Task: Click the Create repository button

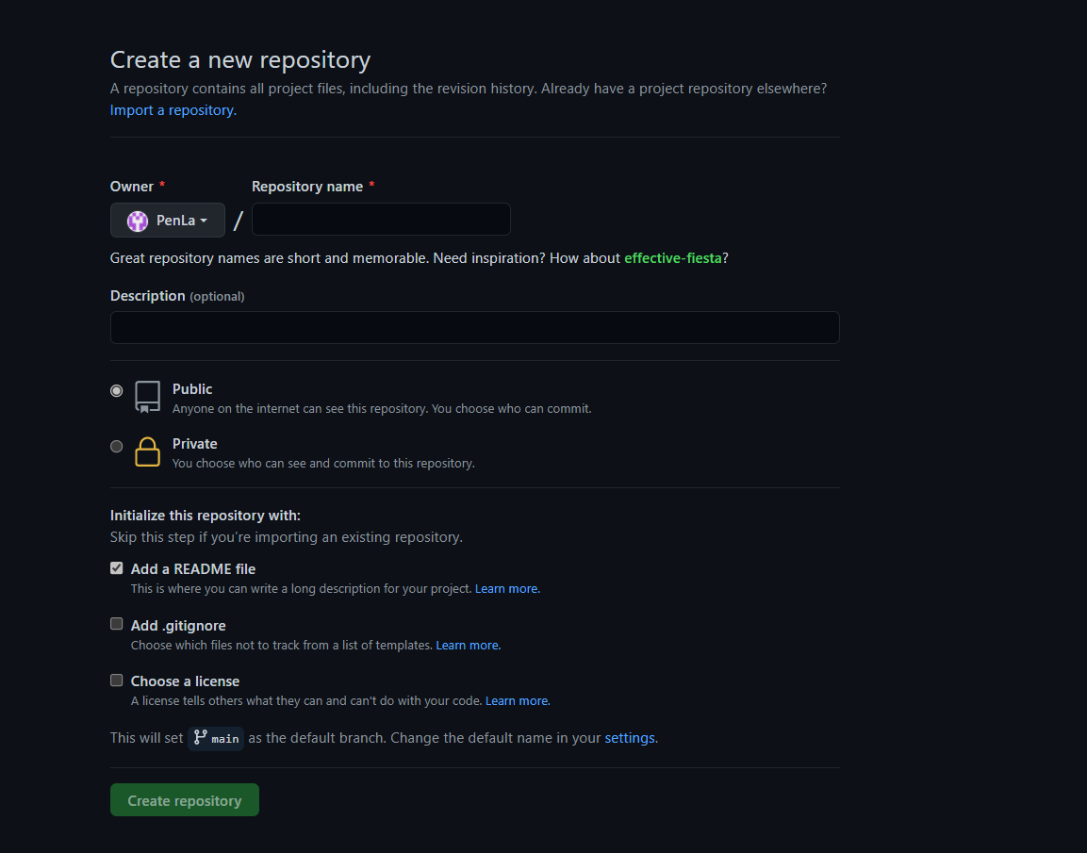Action: [x=185, y=800]
